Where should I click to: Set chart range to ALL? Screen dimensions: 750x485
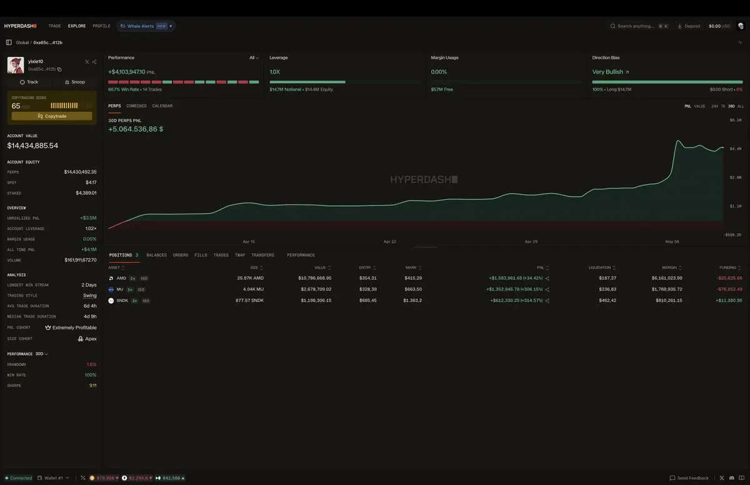click(x=741, y=106)
